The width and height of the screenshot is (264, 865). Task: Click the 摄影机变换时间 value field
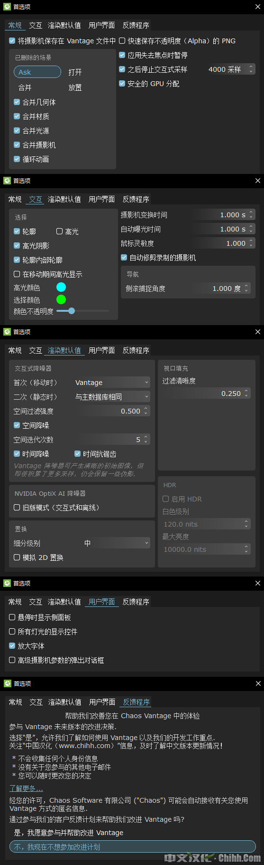[223, 215]
